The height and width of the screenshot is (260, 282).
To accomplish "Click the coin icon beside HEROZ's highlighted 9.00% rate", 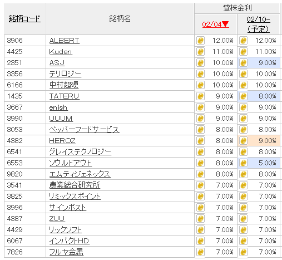I will pos(243,141).
